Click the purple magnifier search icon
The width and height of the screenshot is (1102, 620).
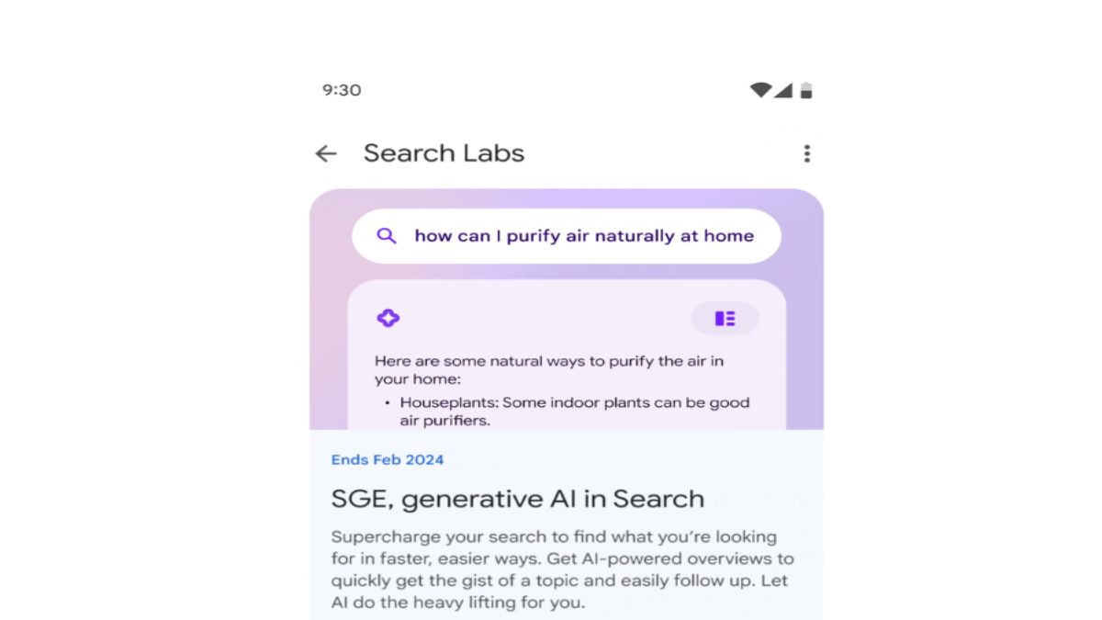[x=387, y=236]
